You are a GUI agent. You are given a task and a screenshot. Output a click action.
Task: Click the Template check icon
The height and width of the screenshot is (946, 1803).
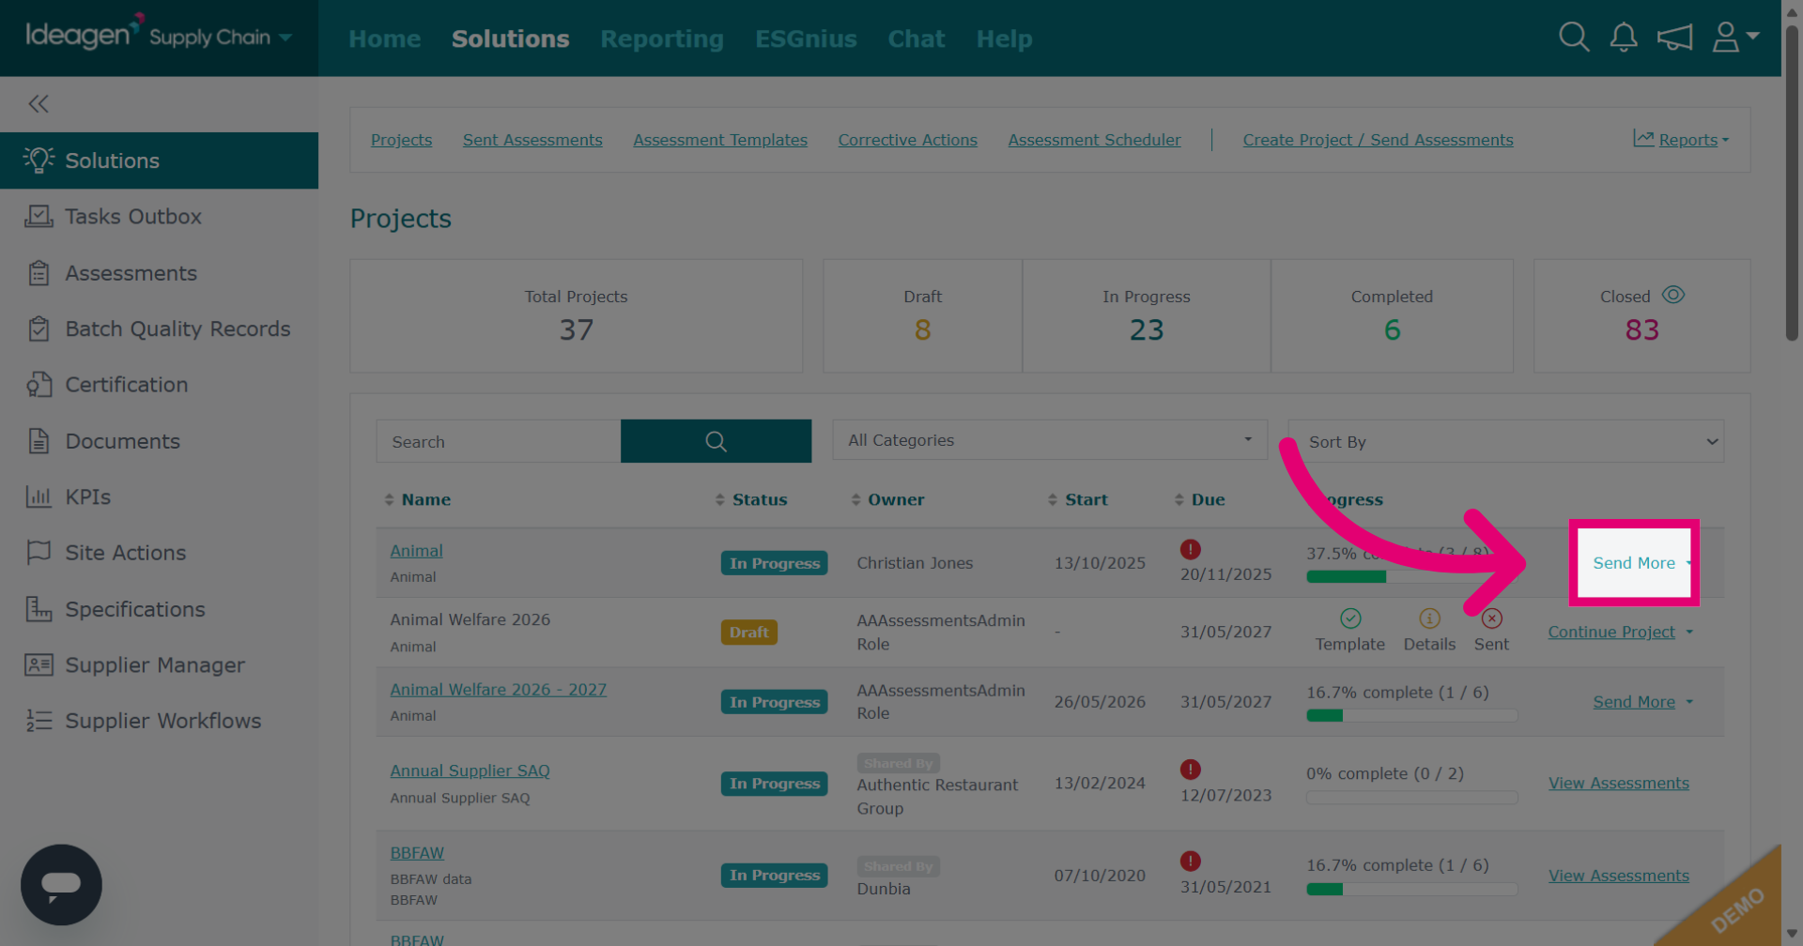click(x=1350, y=618)
